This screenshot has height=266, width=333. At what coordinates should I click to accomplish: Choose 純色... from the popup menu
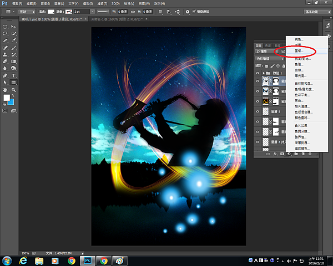tap(299, 39)
